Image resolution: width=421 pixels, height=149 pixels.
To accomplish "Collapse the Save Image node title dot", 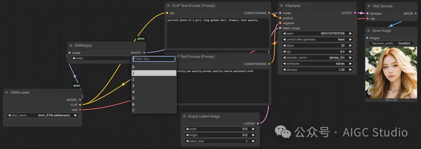I will click(x=368, y=30).
